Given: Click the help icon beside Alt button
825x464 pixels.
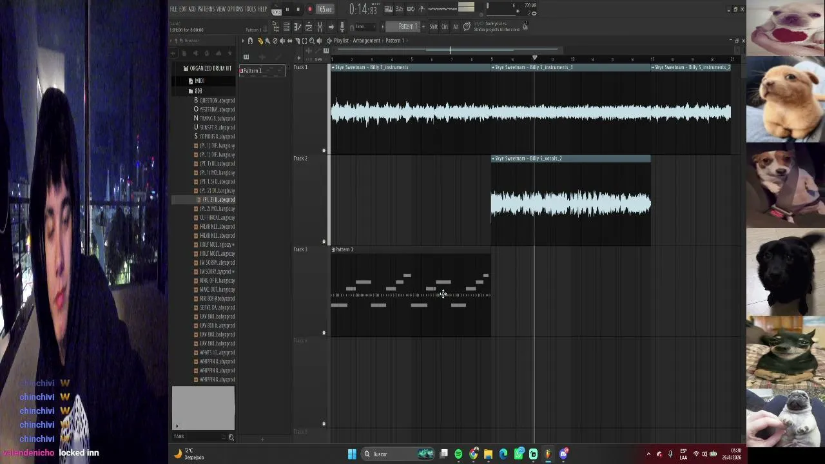Looking at the screenshot, I should tap(467, 26).
